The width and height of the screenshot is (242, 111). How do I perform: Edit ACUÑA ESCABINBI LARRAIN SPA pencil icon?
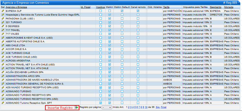pos(3,72)
